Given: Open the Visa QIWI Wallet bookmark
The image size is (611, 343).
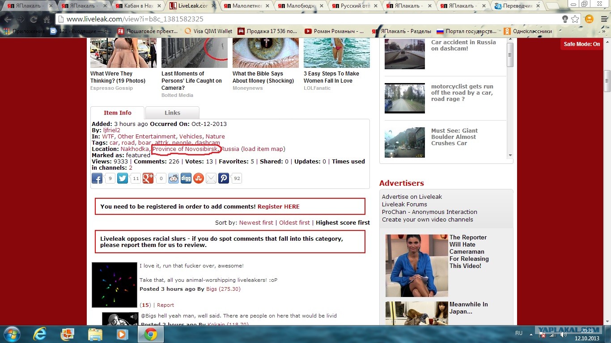Looking at the screenshot, I should (x=208, y=31).
